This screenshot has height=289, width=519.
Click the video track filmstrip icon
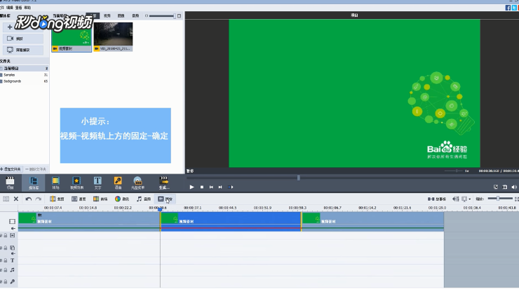[12, 221]
